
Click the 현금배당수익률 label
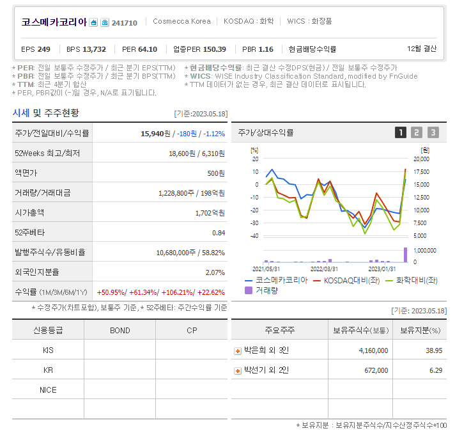(x=312, y=49)
